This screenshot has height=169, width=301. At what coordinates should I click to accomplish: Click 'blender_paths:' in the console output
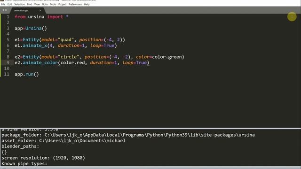click(x=20, y=146)
